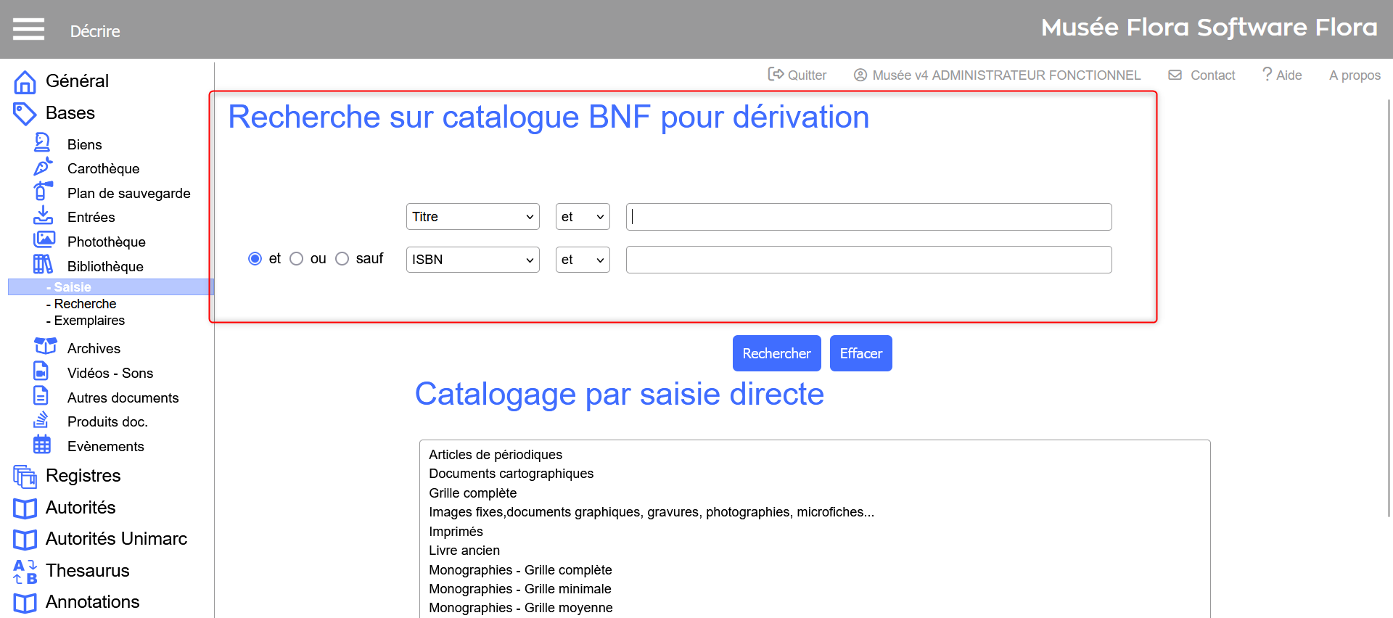Click the Rechercher button
The width and height of the screenshot is (1393, 618).
[776, 353]
